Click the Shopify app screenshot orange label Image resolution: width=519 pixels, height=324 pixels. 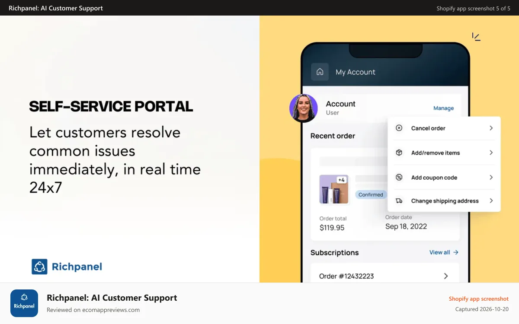478,299
